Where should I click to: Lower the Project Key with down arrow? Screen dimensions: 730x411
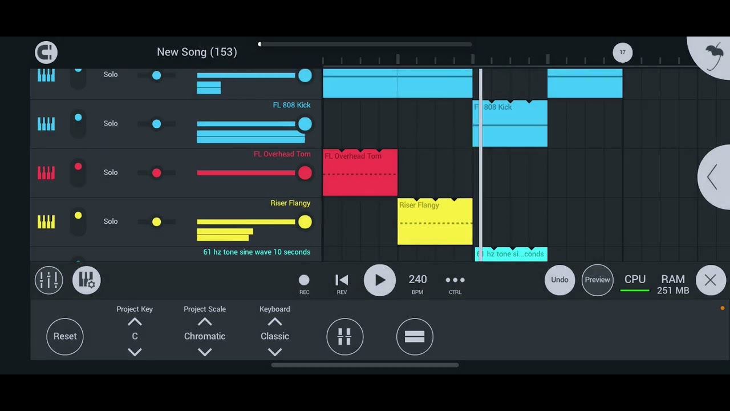click(x=135, y=352)
